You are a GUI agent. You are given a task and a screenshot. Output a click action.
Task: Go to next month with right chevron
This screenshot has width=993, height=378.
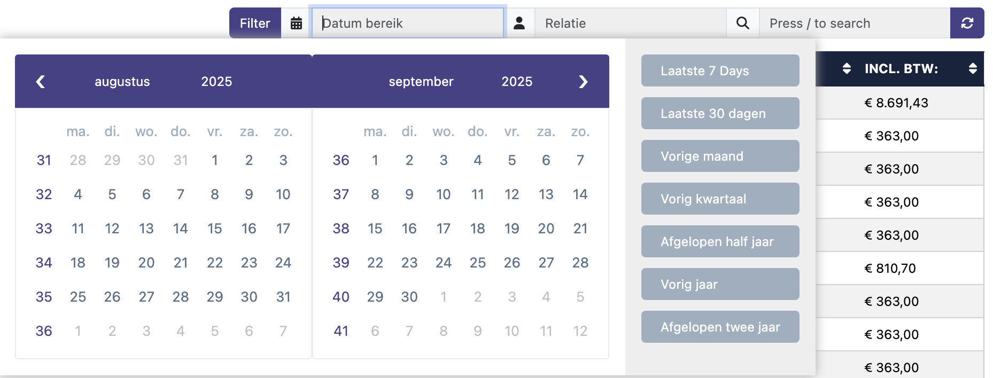click(583, 82)
